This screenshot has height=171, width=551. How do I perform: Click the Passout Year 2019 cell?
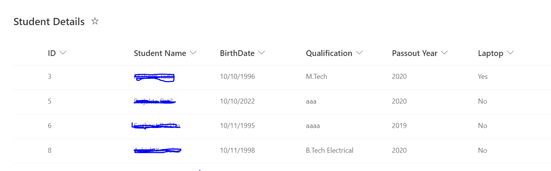(399, 126)
